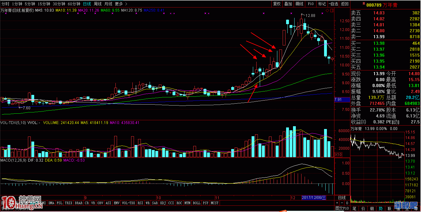Screen dimensions: 421x212
Task: Open the 画线 drawing tools
Action: pyautogui.click(x=299, y=4)
